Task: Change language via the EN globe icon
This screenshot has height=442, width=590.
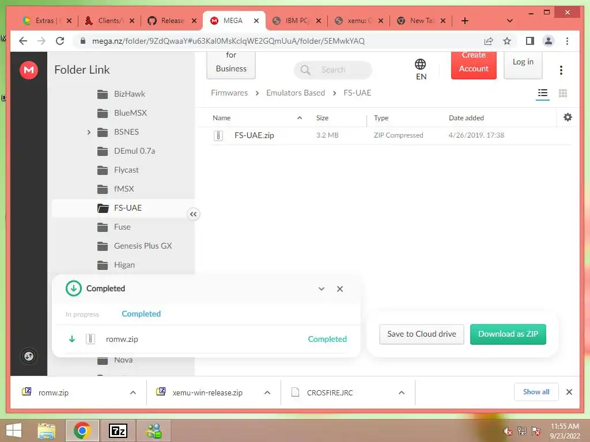Action: point(421,69)
